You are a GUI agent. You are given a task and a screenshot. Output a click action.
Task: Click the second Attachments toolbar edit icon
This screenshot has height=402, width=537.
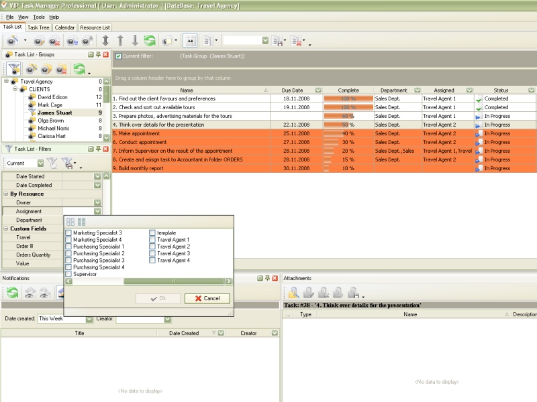click(x=308, y=293)
